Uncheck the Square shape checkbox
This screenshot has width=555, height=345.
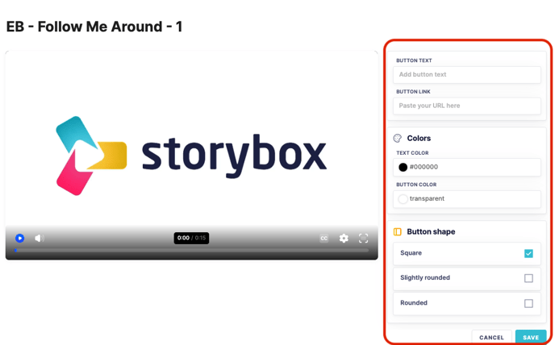pos(528,253)
